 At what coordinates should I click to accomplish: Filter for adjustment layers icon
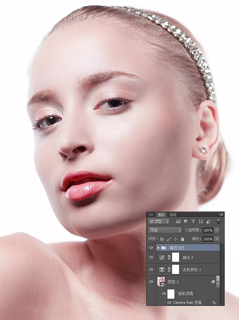pyautogui.click(x=186, y=222)
